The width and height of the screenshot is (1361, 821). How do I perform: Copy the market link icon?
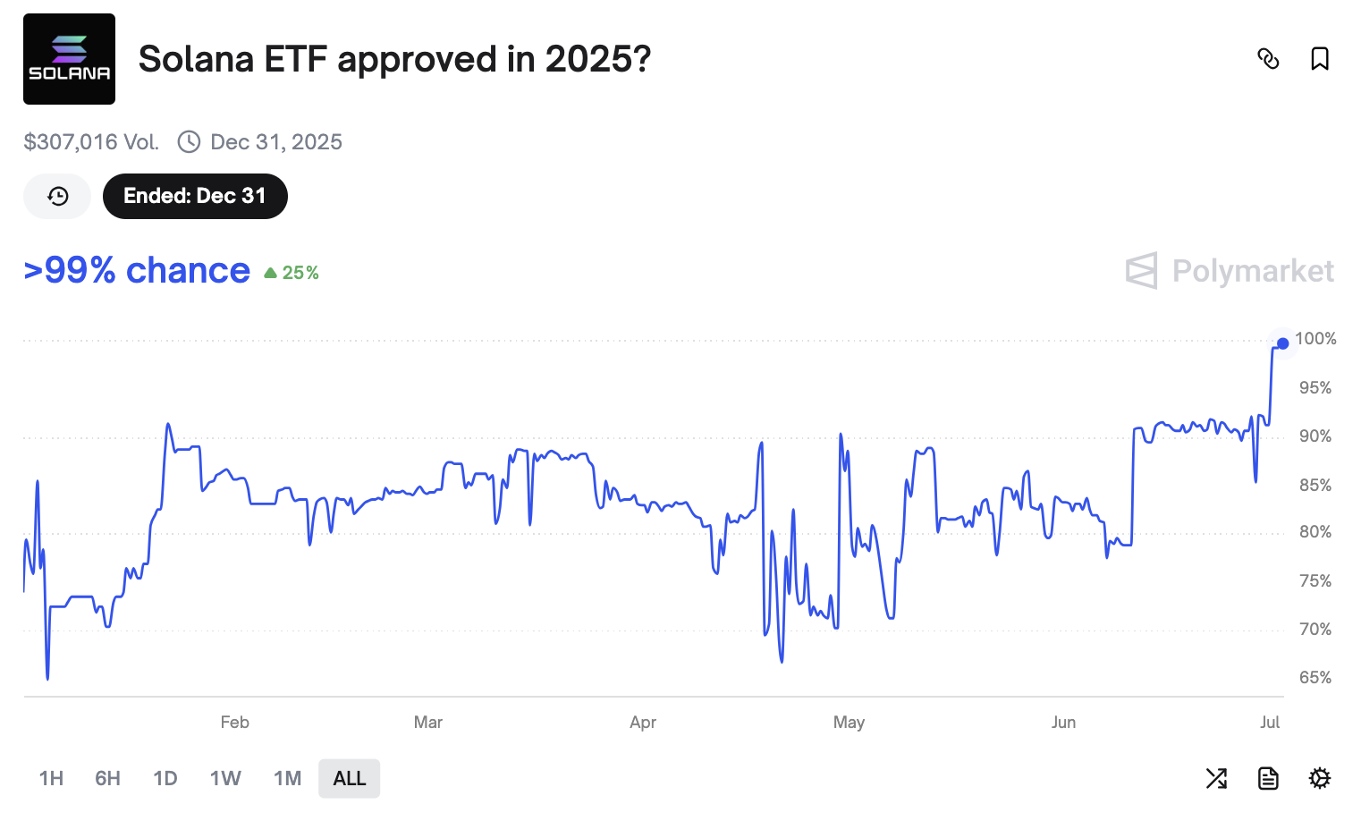coord(1268,59)
